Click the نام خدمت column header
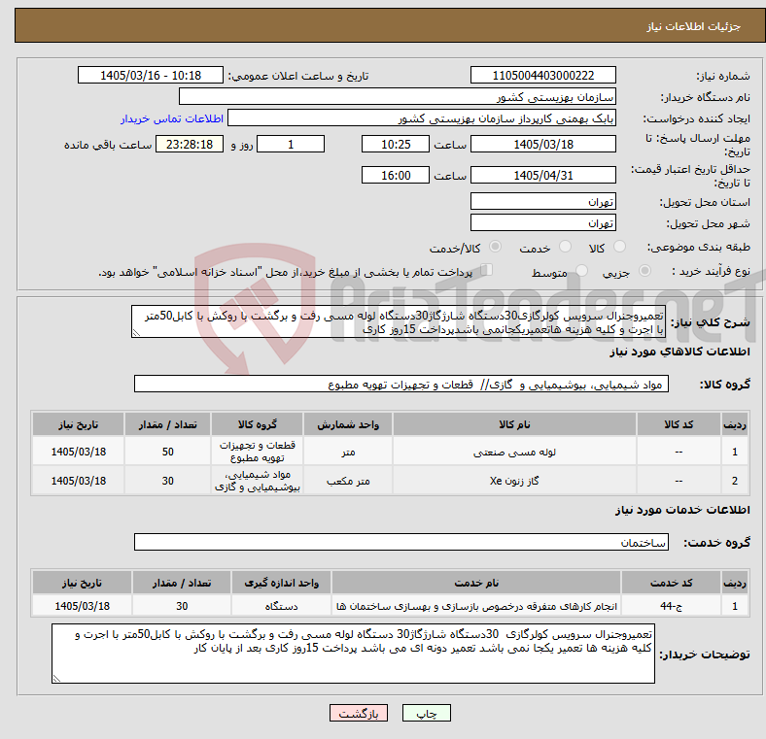 [476, 583]
